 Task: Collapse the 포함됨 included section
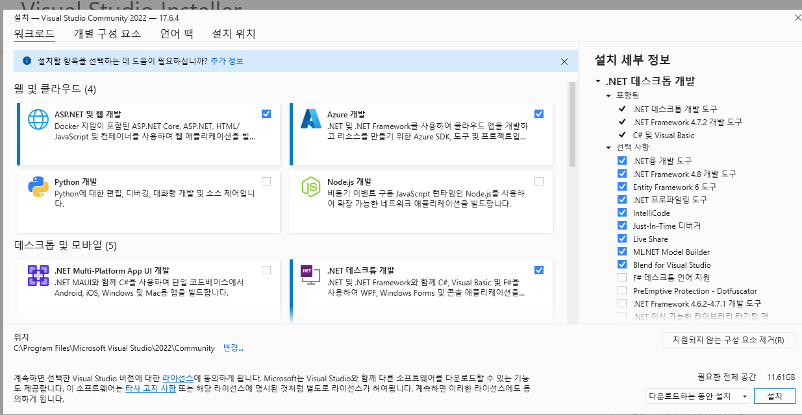609,95
